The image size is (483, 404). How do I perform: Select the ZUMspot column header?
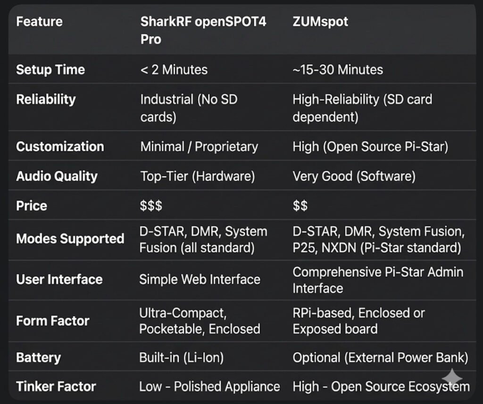(x=320, y=22)
